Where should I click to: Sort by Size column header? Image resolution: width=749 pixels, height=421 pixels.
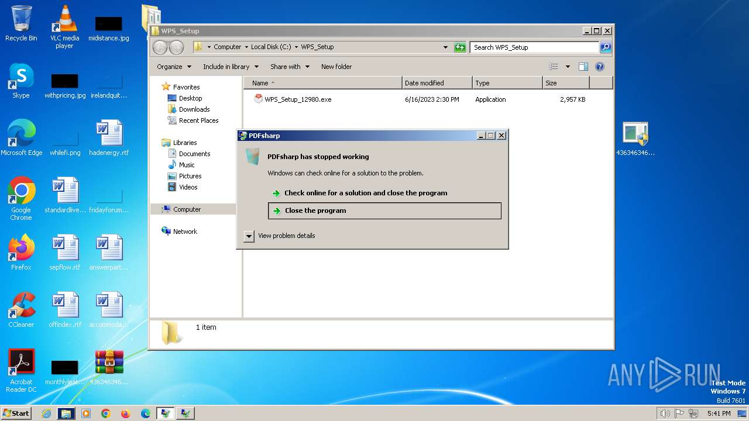pyautogui.click(x=566, y=83)
